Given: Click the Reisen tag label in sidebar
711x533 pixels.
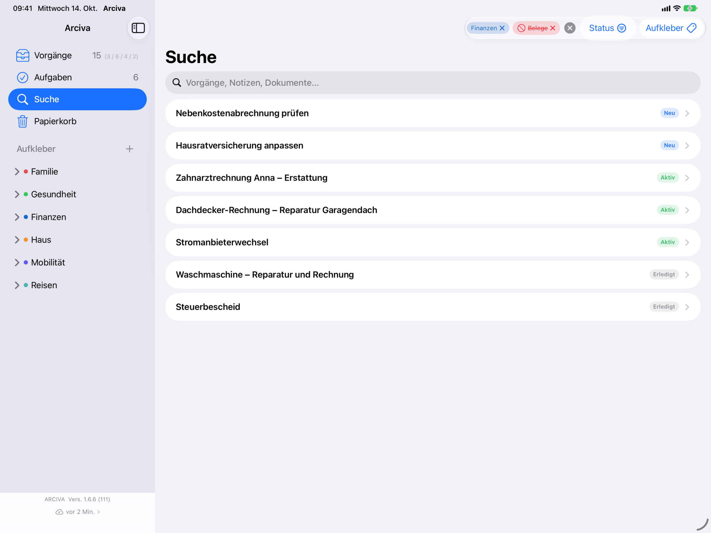Looking at the screenshot, I should [44, 285].
